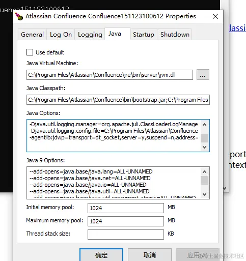
Task: Click the Java Virtual Machine path field
Action: pyautogui.click(x=110, y=75)
